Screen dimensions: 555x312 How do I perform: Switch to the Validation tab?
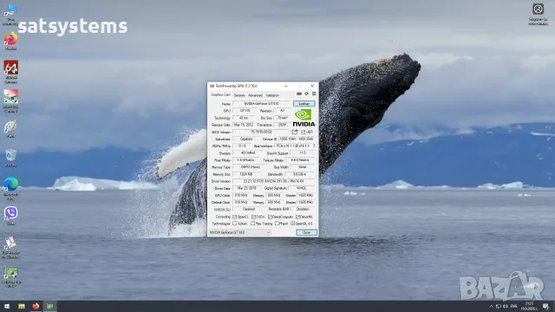pyautogui.click(x=272, y=95)
